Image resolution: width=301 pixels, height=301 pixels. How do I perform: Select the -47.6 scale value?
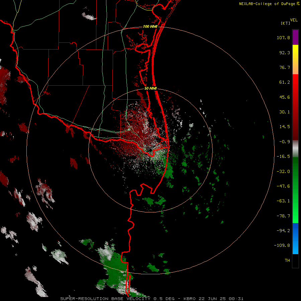point(283,186)
